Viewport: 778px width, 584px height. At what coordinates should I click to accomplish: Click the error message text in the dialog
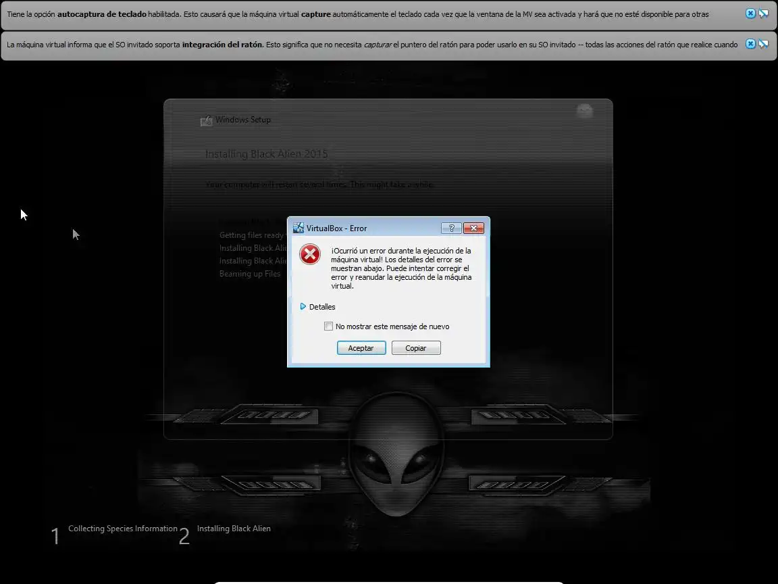point(401,268)
